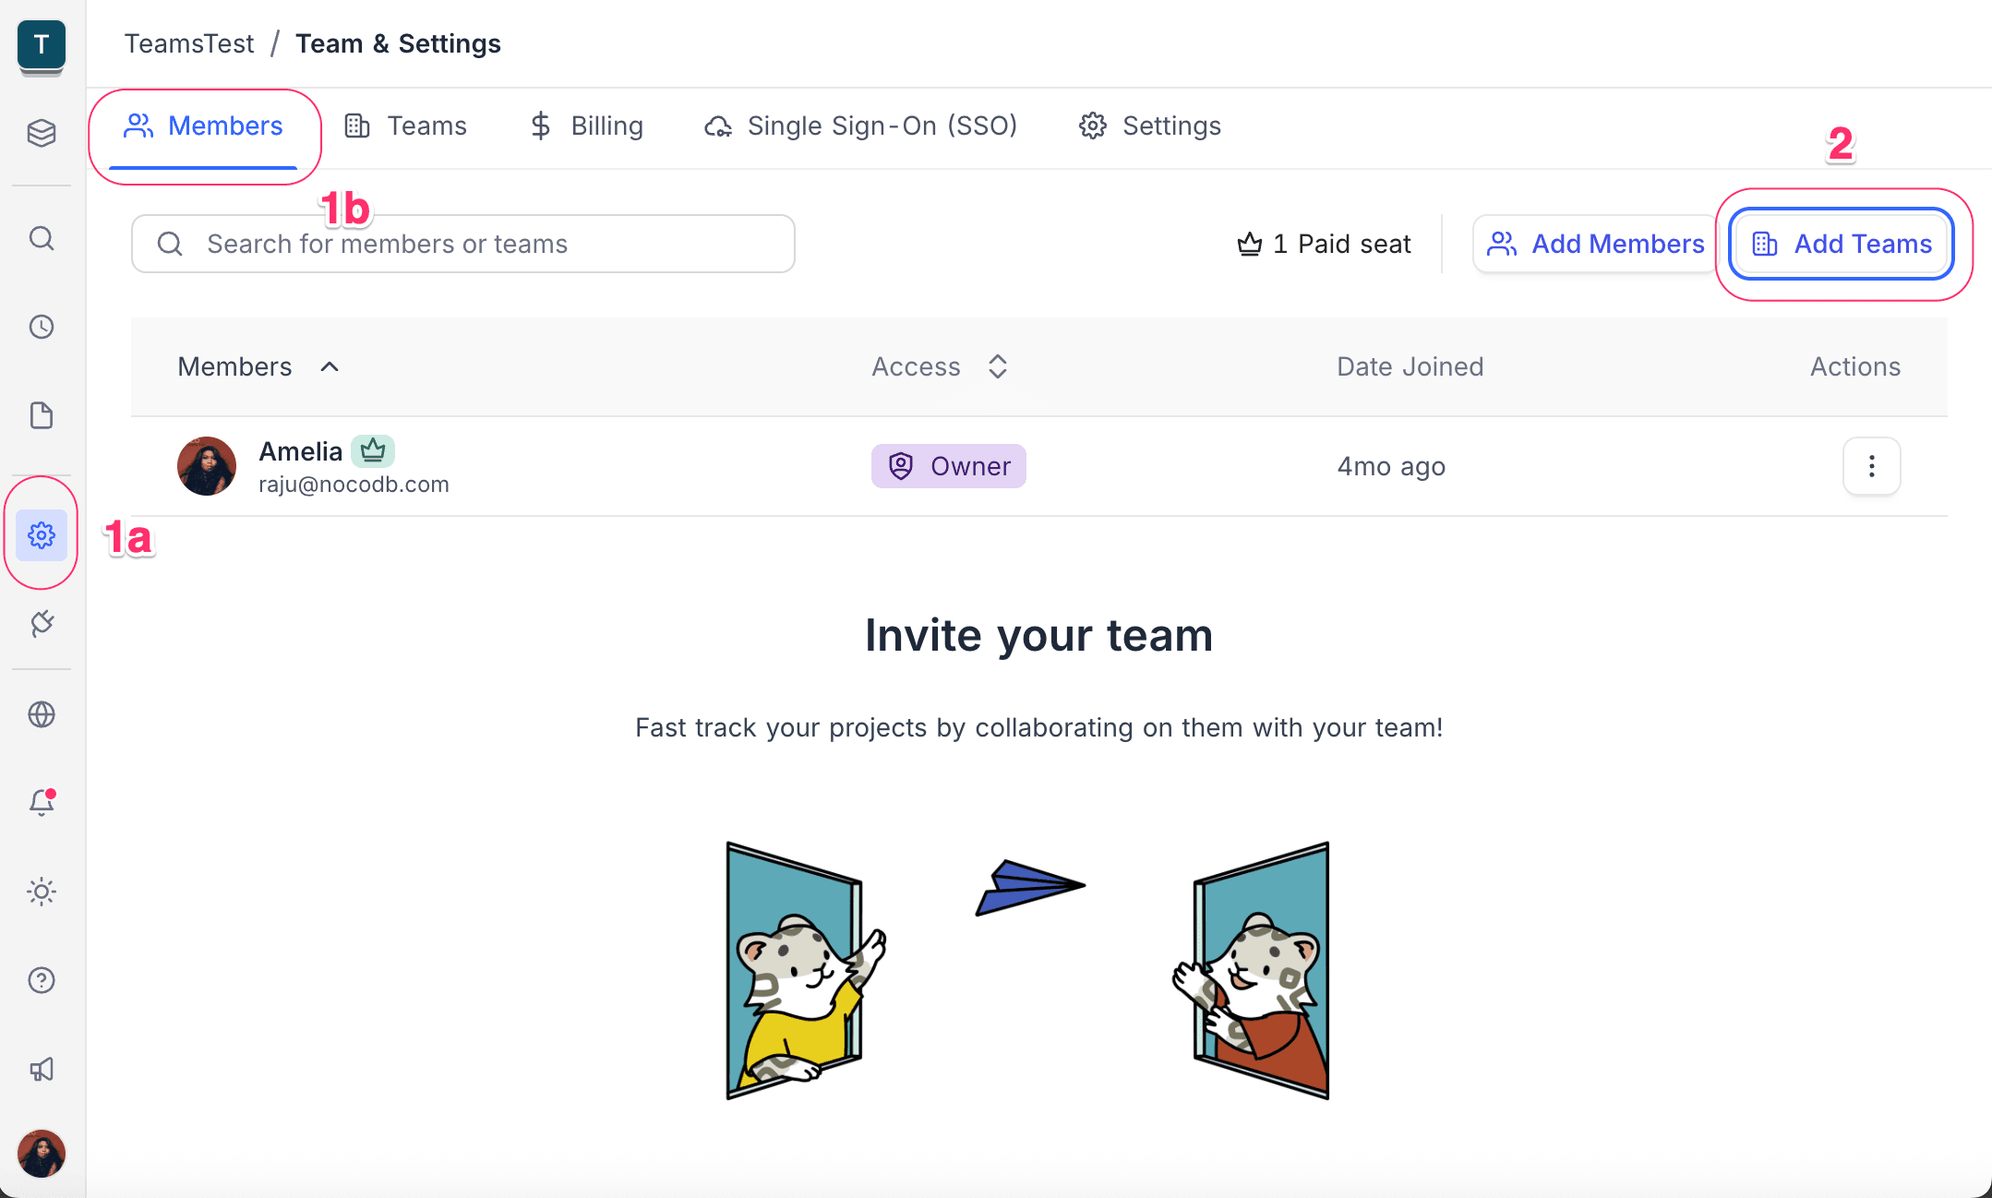Click the globe icon in sidebar
This screenshot has width=1992, height=1198.
[42, 714]
